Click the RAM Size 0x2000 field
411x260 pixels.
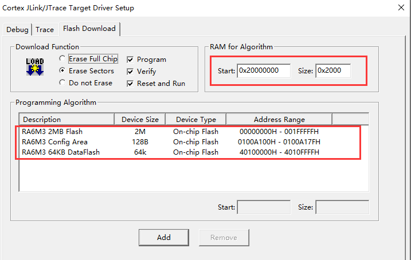pyautogui.click(x=332, y=70)
